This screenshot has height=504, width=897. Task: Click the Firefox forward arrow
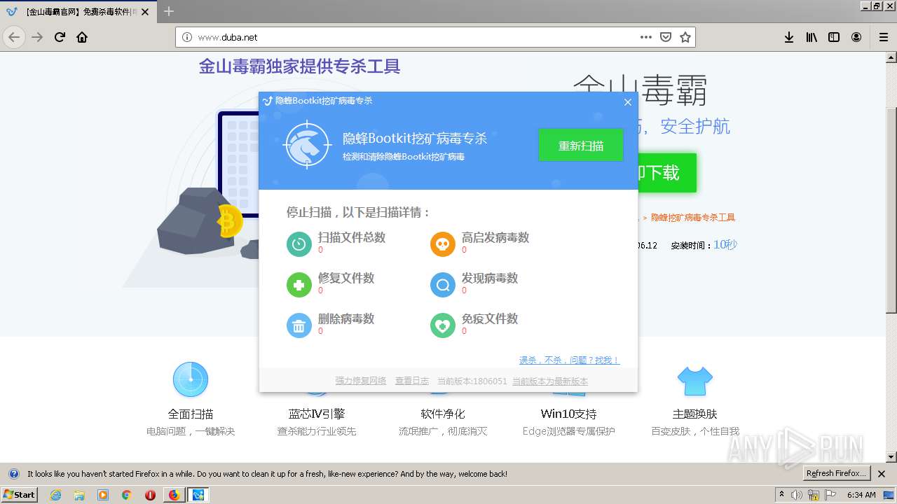(x=37, y=37)
